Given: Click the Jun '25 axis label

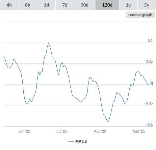Looking at the screenshot, I should point(24,131).
